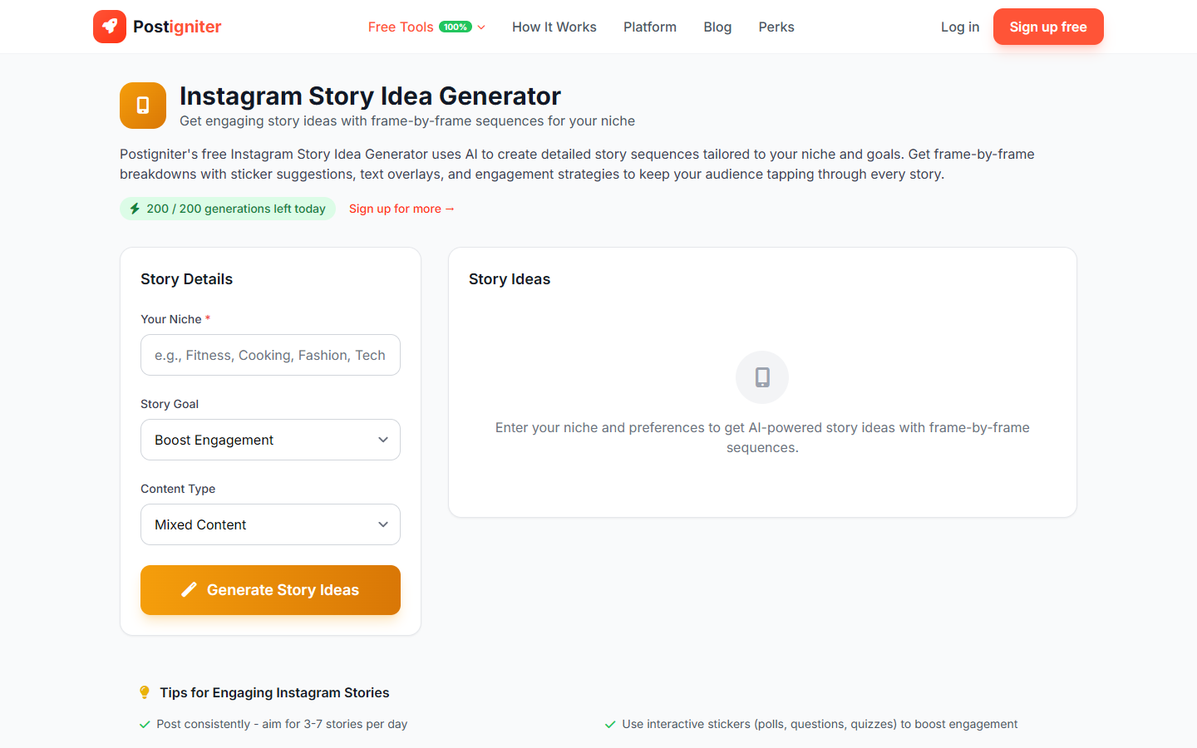Click the checkmark beside the interactive stickers tip
Image resolution: width=1197 pixels, height=748 pixels.
pos(610,724)
